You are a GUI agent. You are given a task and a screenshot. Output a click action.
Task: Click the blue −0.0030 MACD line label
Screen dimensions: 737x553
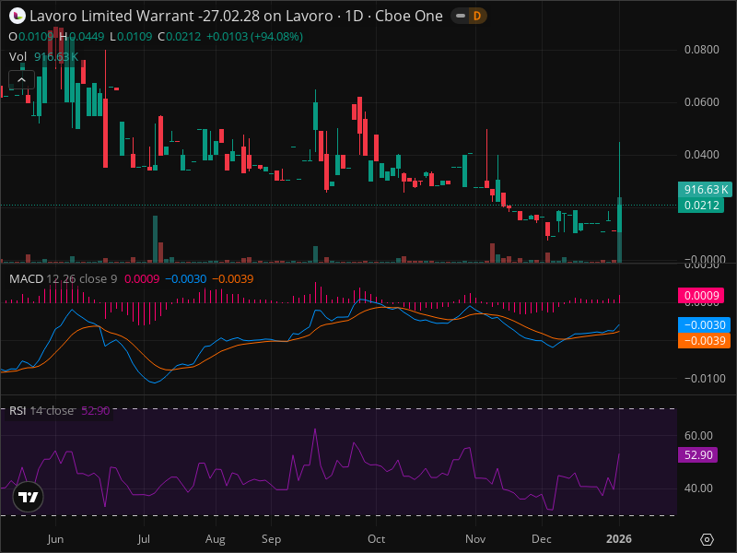tap(704, 325)
